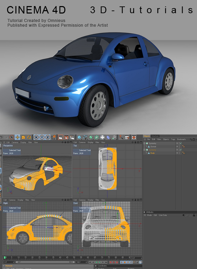Toggle position keyframe recording
Screen dimensions: 197x269
click(122, 262)
